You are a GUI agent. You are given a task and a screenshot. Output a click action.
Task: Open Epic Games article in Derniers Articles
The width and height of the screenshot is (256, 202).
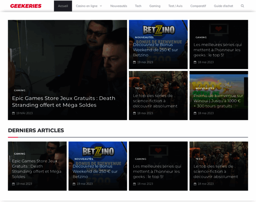tap(37, 169)
